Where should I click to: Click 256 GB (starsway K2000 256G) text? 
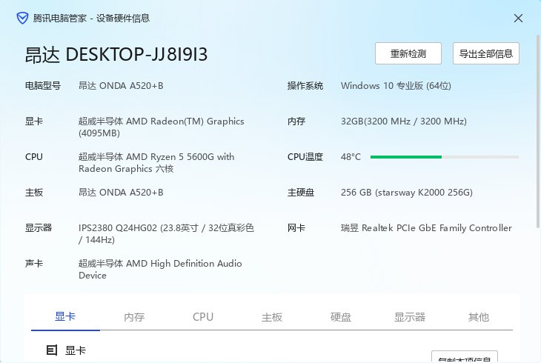click(x=407, y=192)
